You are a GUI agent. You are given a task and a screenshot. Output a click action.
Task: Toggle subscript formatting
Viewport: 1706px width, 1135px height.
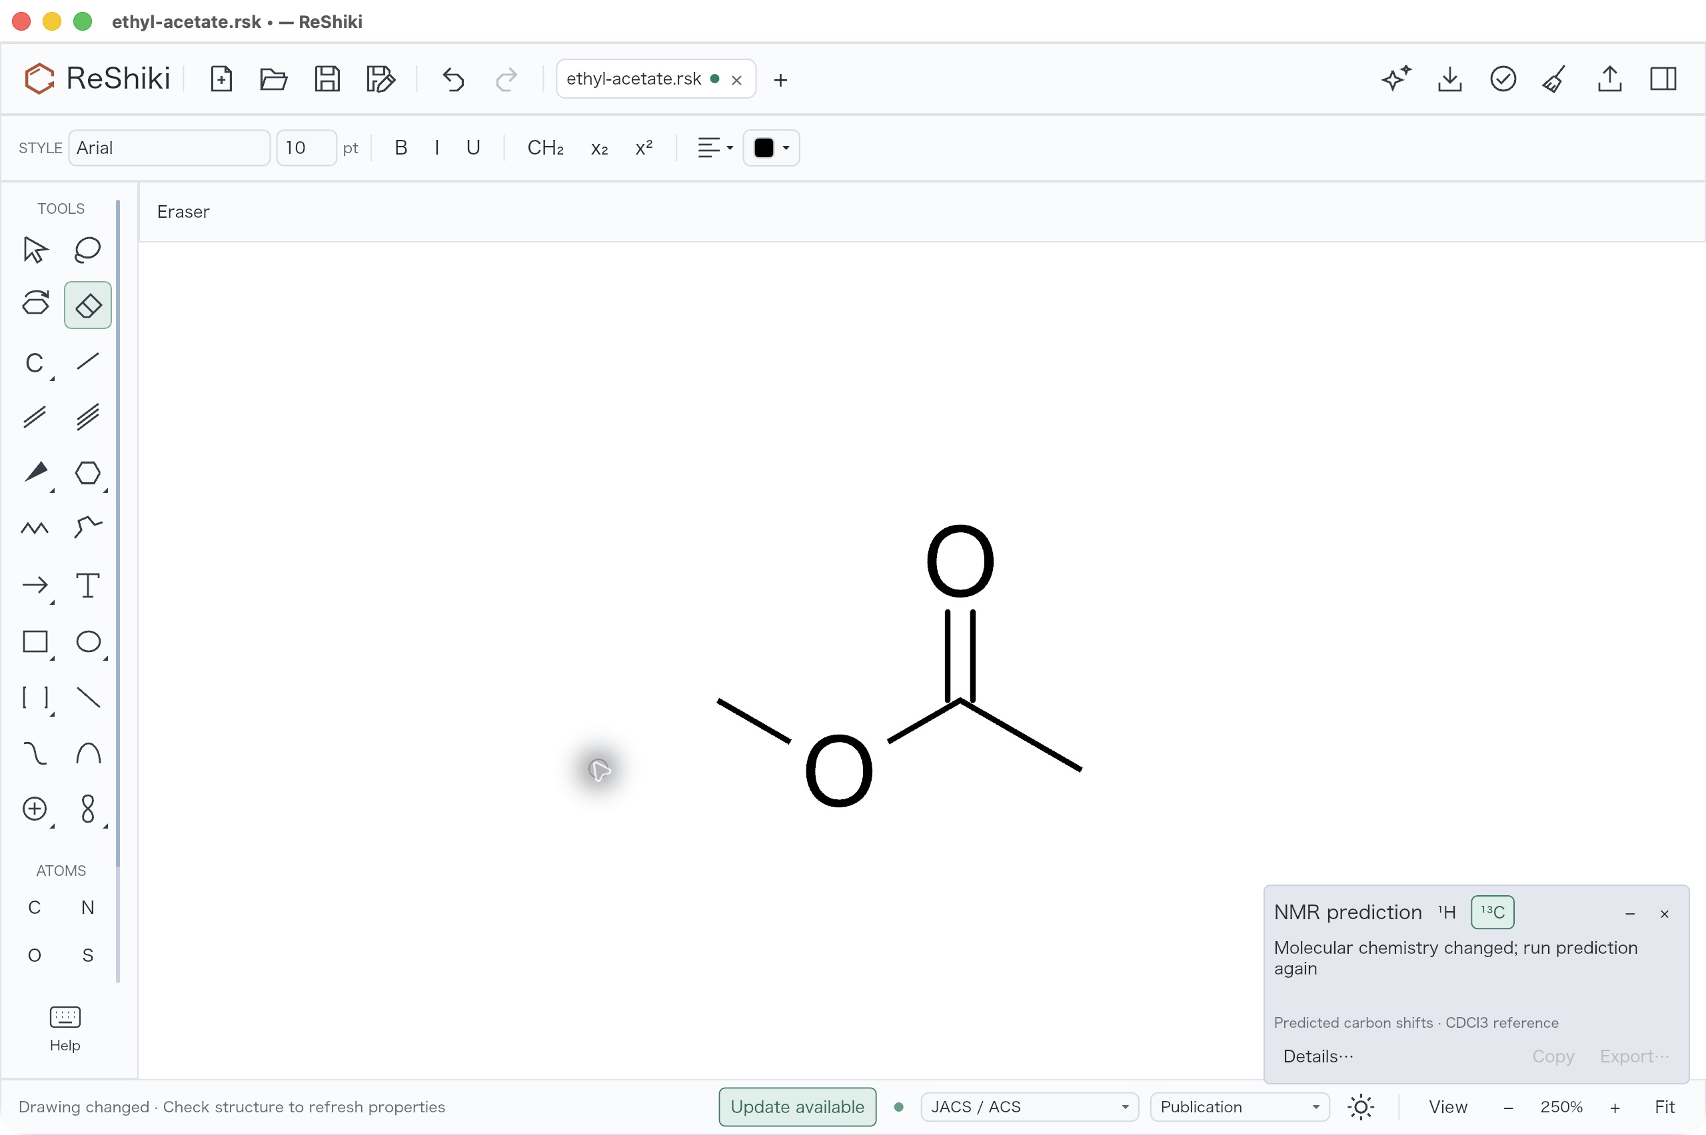[599, 148]
